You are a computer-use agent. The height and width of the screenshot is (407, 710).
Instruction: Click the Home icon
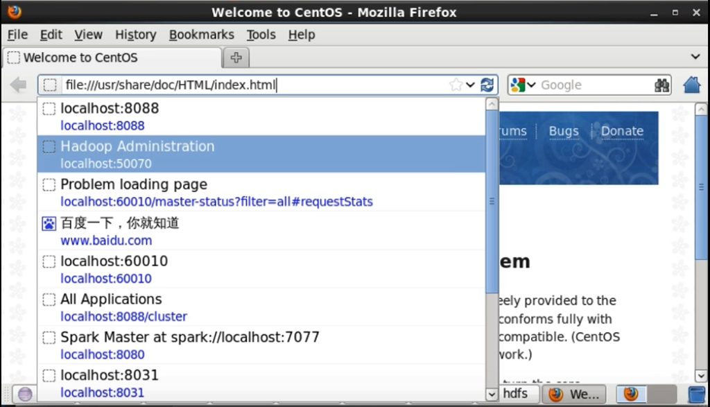[692, 85]
